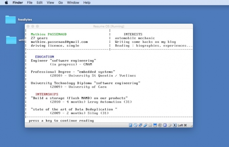
Task: Zoom the Resume OS window
Action: point(37,26)
